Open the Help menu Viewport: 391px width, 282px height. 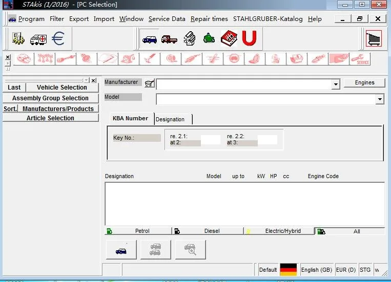pos(315,19)
